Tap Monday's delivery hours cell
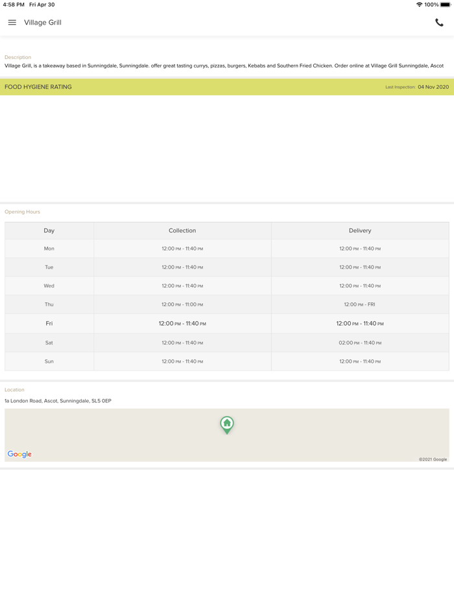 tap(360, 248)
